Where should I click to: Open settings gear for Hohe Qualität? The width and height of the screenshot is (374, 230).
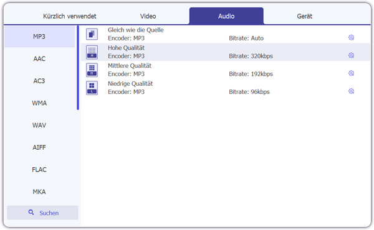[x=351, y=55]
